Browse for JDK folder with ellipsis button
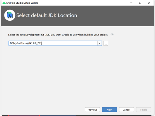 click(106, 43)
